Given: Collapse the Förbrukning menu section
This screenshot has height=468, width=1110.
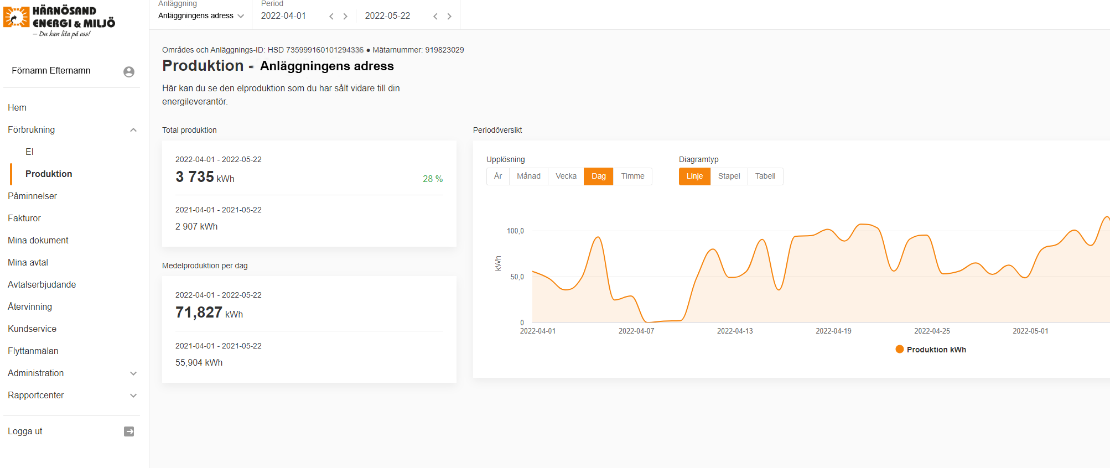Looking at the screenshot, I should (x=133, y=130).
